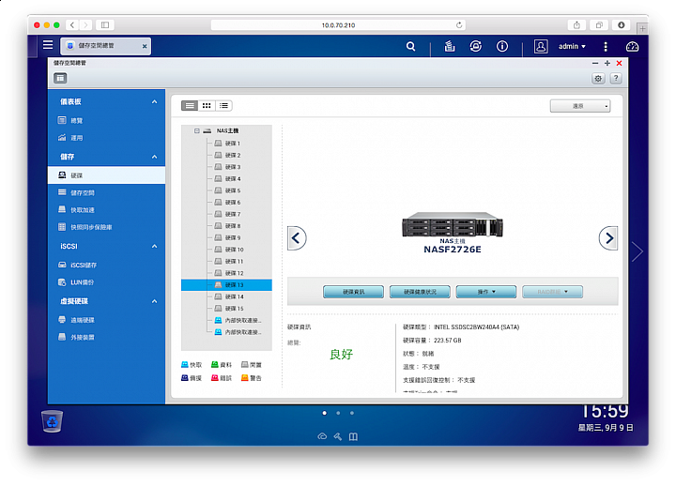Image resolution: width=676 pixels, height=486 pixels.
Task: Show Safari's tab overview
Action: coord(599,25)
